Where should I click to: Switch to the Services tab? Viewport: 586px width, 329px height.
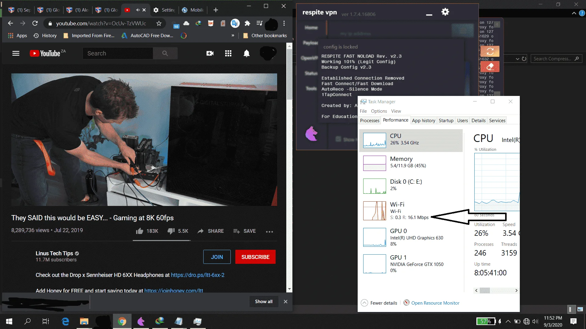coord(497,120)
